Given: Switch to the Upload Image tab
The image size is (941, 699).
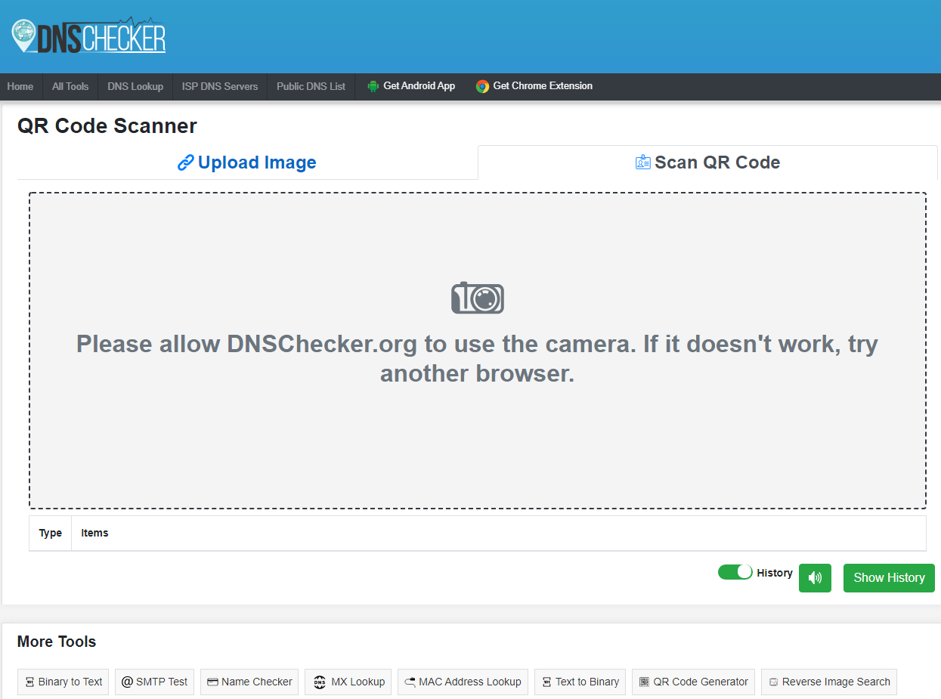Looking at the screenshot, I should (246, 162).
